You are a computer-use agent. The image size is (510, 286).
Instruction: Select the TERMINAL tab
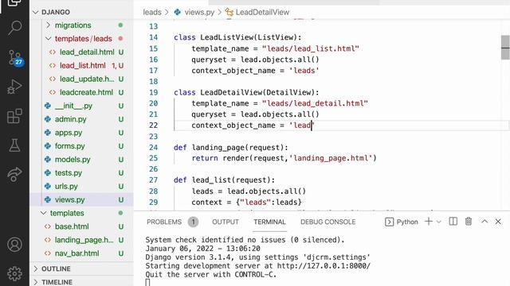(269, 222)
